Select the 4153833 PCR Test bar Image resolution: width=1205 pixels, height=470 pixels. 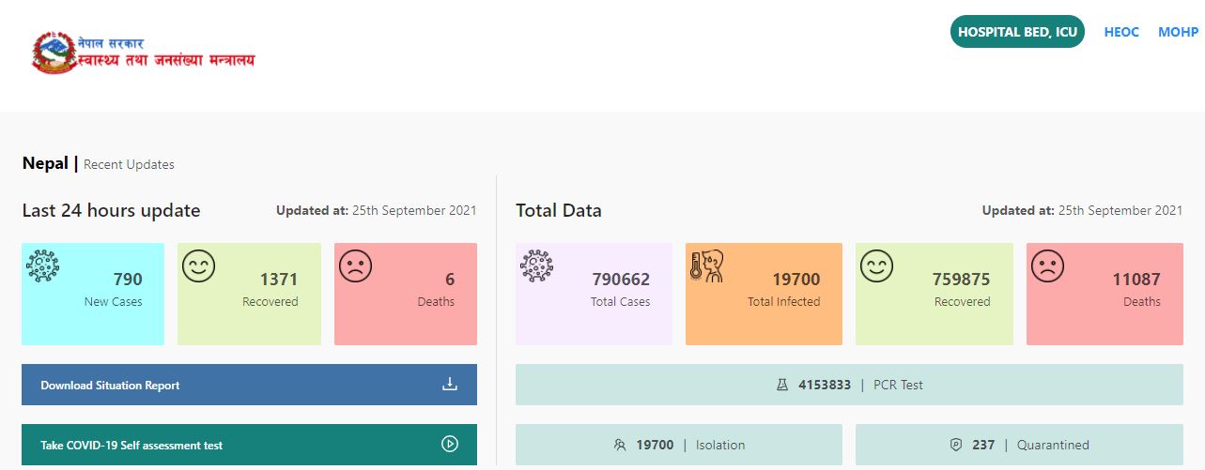click(x=849, y=385)
